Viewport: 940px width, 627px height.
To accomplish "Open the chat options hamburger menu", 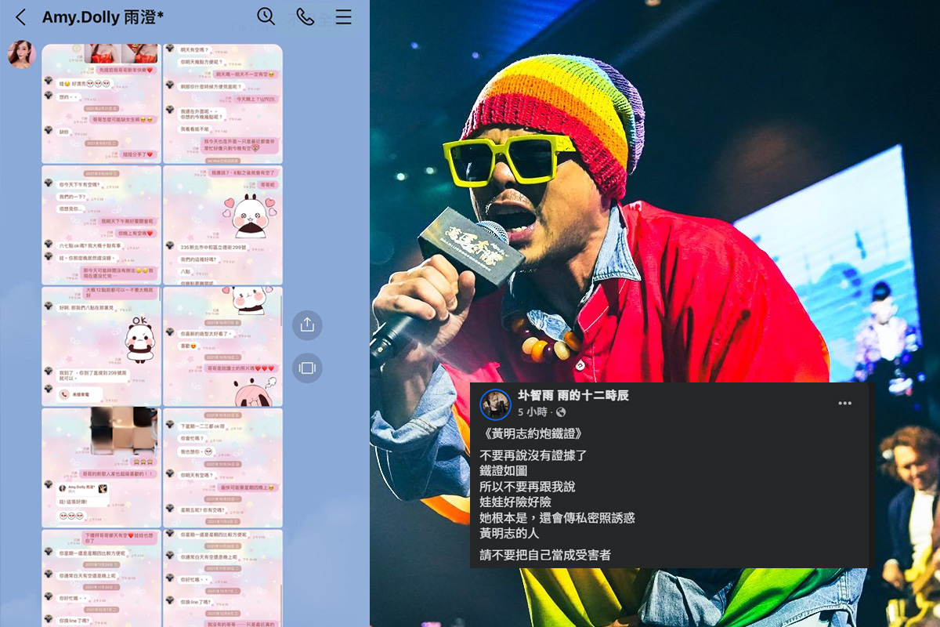I will pyautogui.click(x=343, y=16).
